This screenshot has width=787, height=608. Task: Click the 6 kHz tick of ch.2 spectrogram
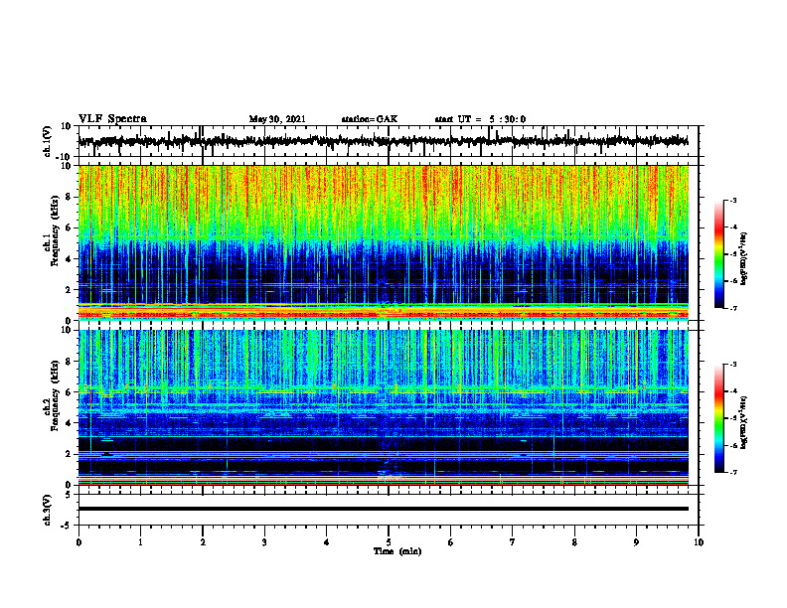[x=70, y=392]
